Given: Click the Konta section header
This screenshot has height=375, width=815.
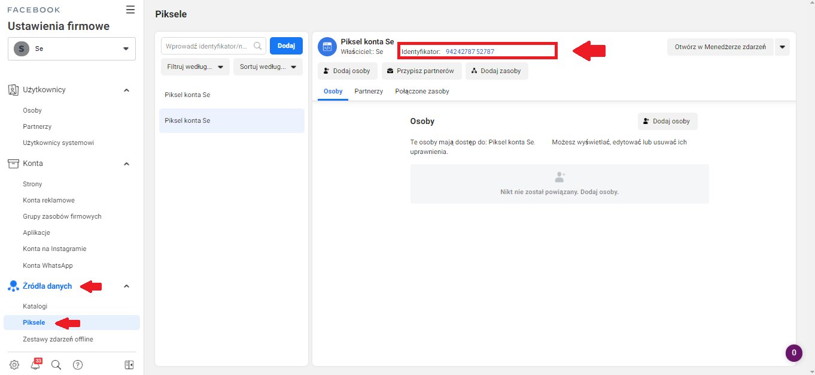Looking at the screenshot, I should click(x=33, y=164).
